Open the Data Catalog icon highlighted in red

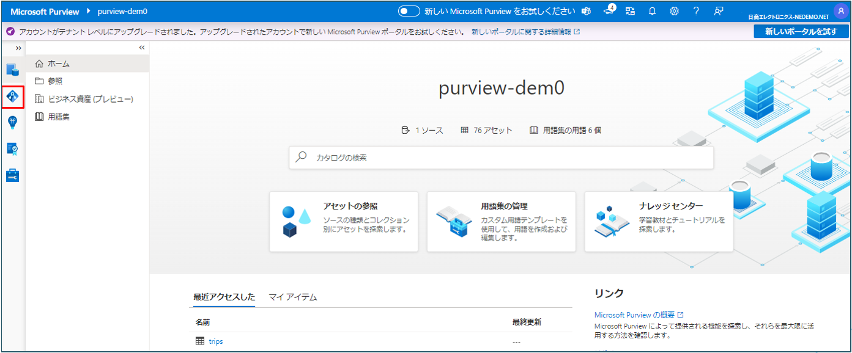point(13,97)
